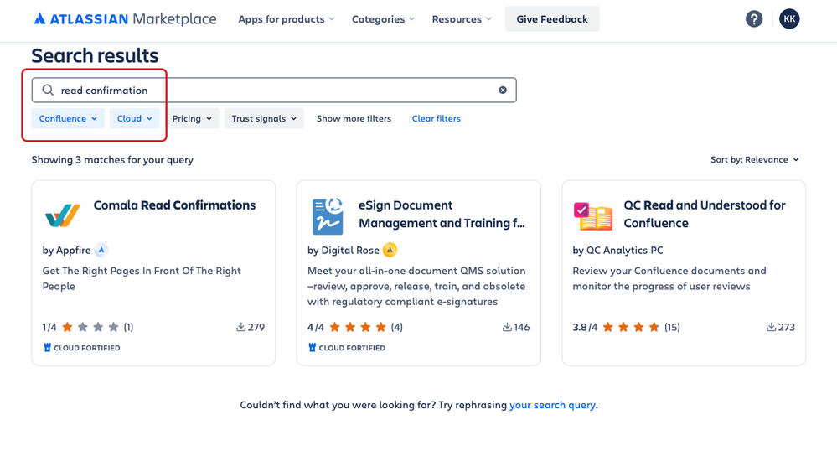Click the Cloud Fortified badge on the Comala card
Image resolution: width=837 pixels, height=456 pixels.
(81, 348)
